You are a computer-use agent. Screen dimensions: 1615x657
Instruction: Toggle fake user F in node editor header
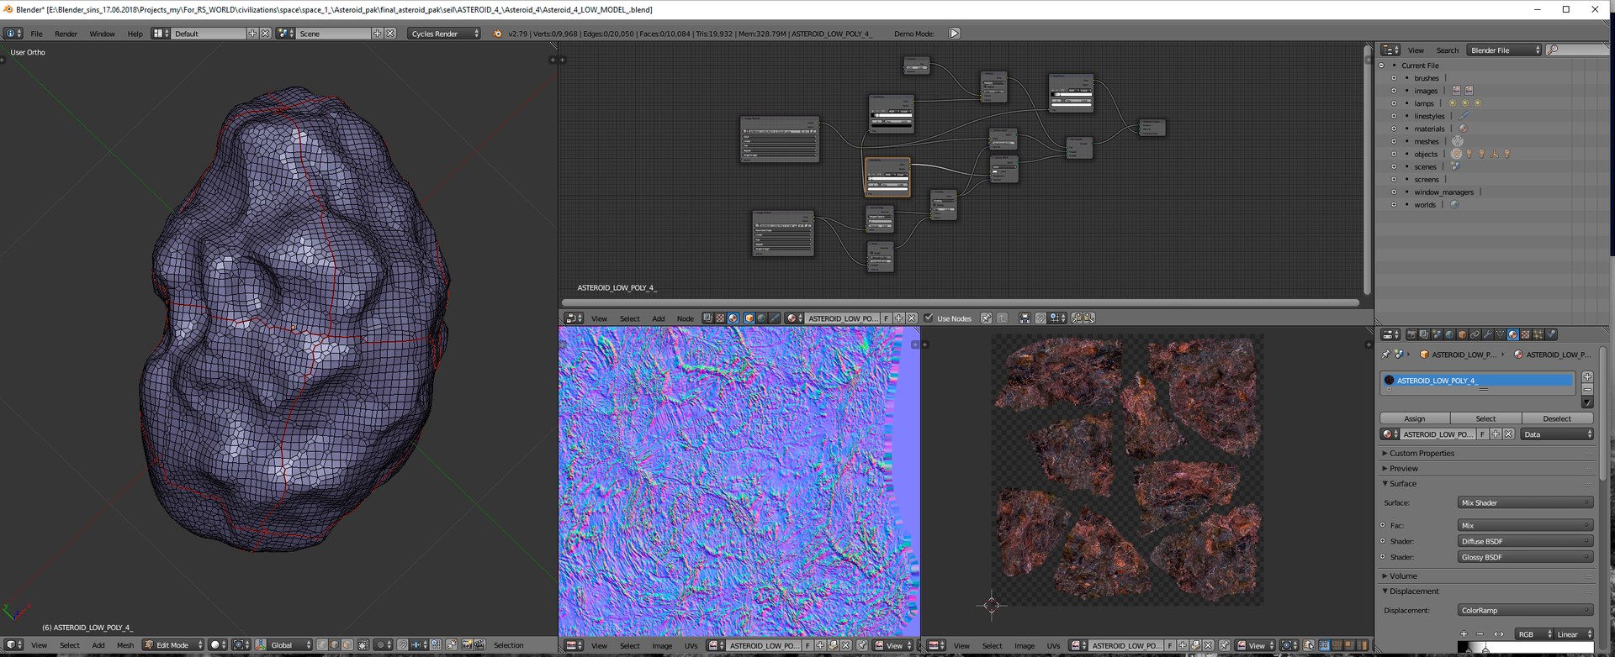coord(886,318)
